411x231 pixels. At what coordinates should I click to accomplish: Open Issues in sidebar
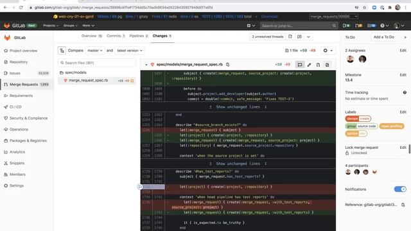tap(15, 73)
